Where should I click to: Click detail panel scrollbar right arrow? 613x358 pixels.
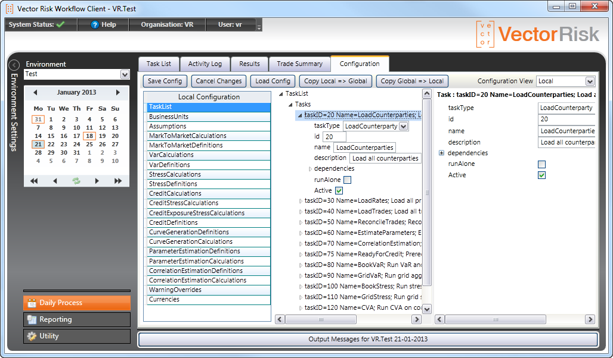pos(590,319)
